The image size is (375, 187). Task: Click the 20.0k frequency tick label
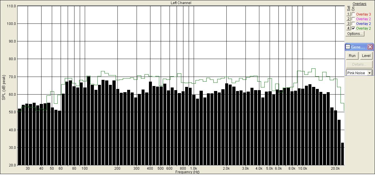click(335, 169)
